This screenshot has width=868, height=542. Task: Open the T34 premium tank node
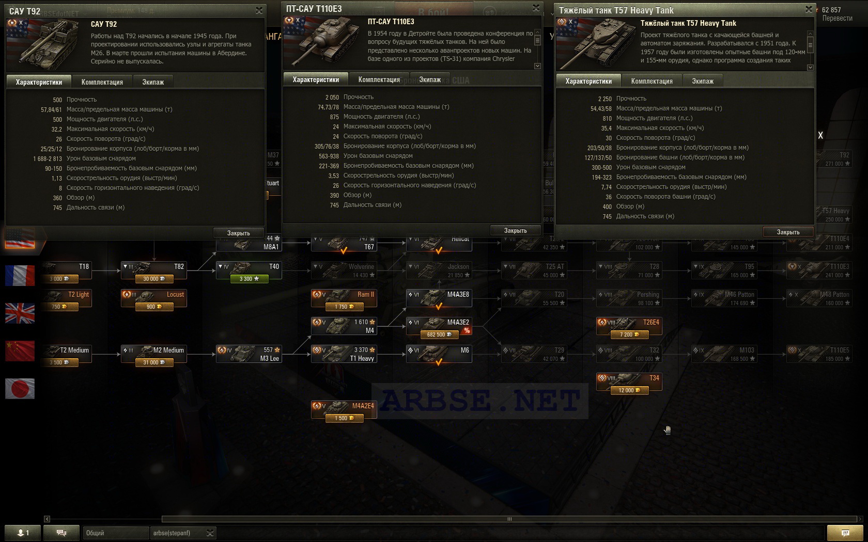[x=629, y=382]
